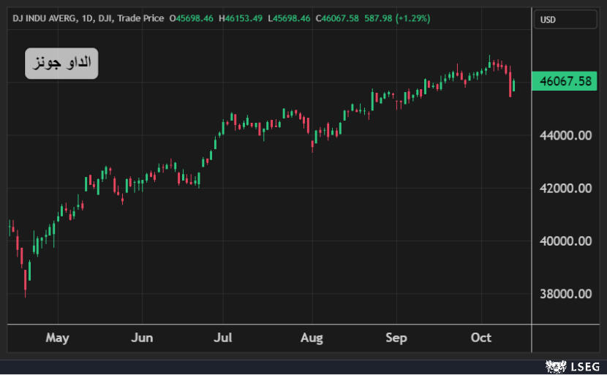Click the May label on time axis

point(57,338)
